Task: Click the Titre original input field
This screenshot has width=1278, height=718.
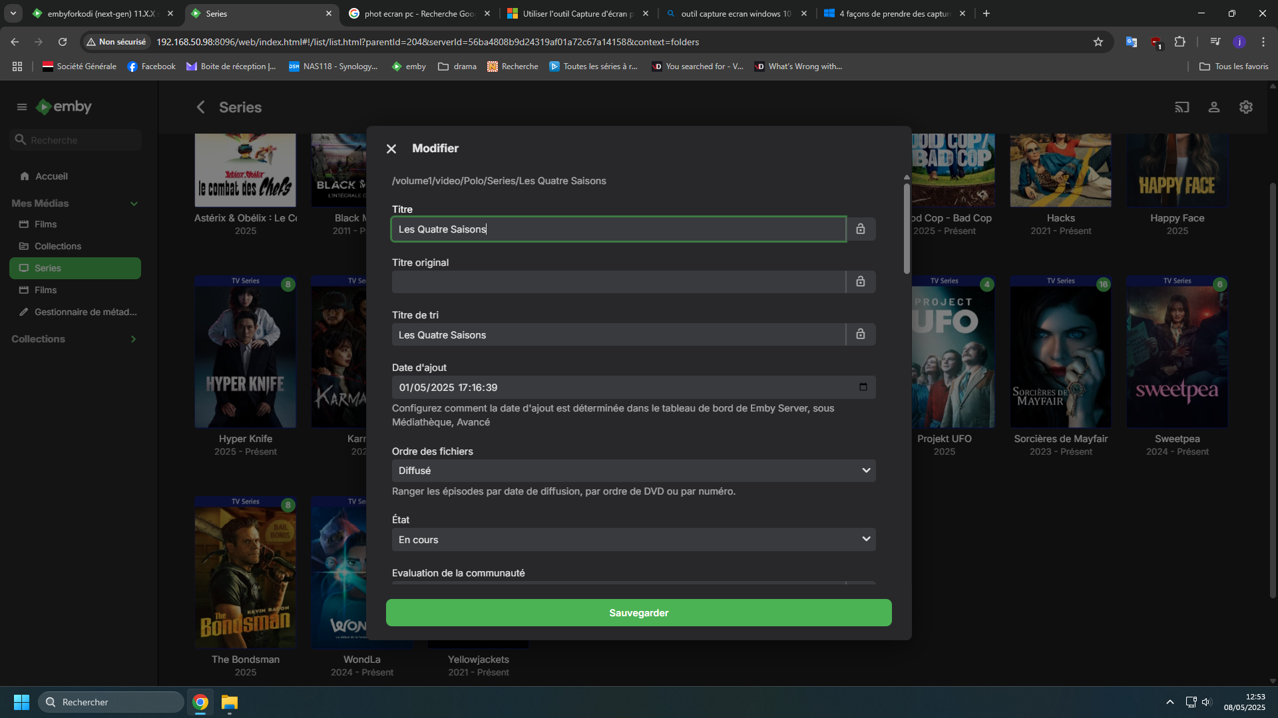Action: pos(618,282)
